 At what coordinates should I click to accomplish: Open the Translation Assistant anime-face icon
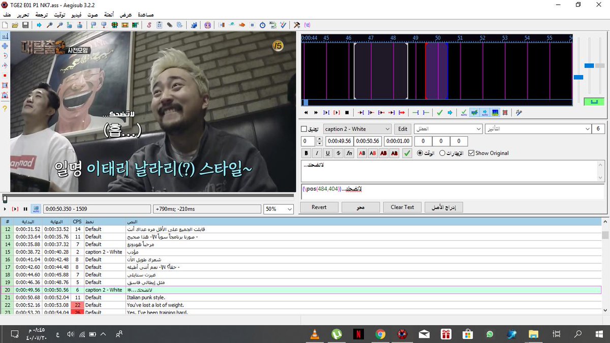[x=207, y=25]
